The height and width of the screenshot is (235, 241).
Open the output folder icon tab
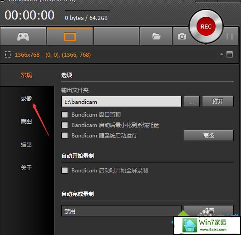point(156,37)
